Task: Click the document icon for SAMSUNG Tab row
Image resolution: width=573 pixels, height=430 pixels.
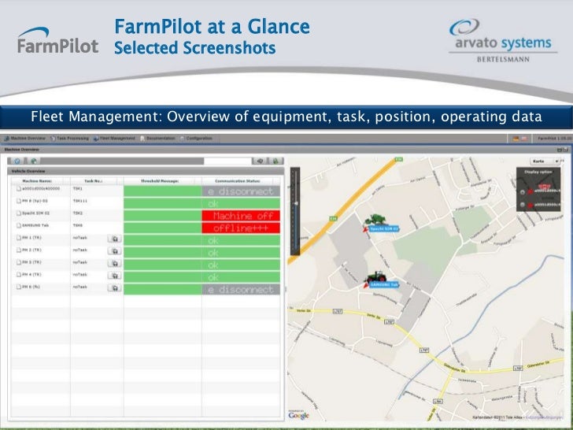Action: 19,225
